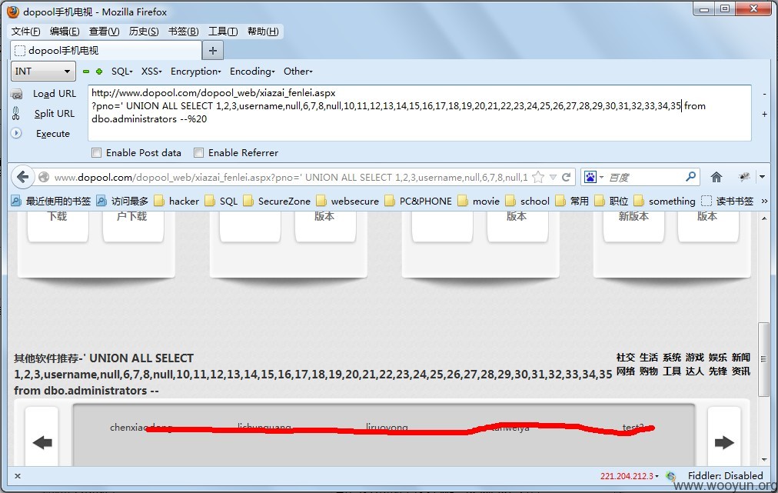Select the dopool手机电视 tab
Viewport: 778px width, 493px height.
106,50
